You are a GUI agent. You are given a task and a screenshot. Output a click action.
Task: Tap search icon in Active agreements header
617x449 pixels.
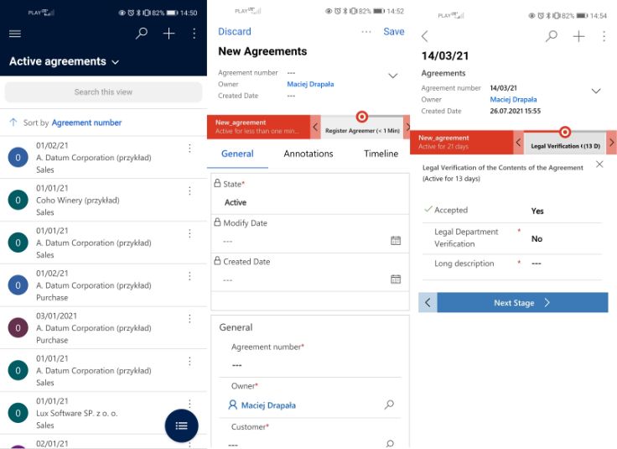142,34
